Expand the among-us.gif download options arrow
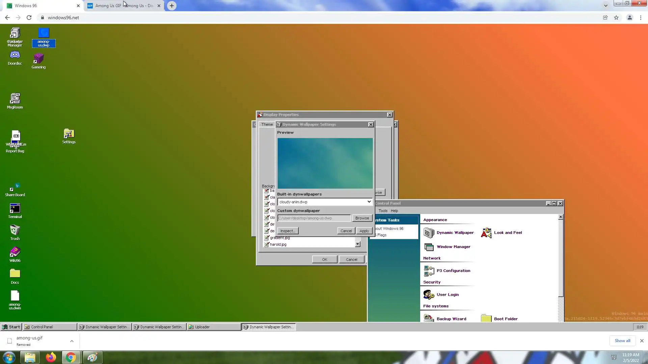 click(x=72, y=341)
